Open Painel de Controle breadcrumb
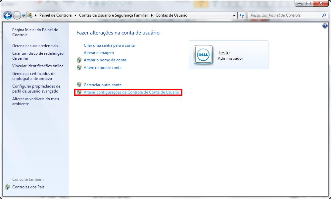Image resolution: width=331 pixels, height=199 pixels. [x=55, y=15]
